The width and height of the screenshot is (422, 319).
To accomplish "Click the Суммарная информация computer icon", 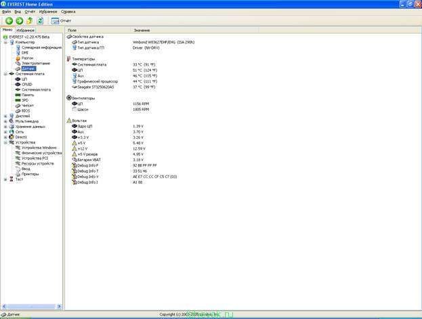I will 18,47.
